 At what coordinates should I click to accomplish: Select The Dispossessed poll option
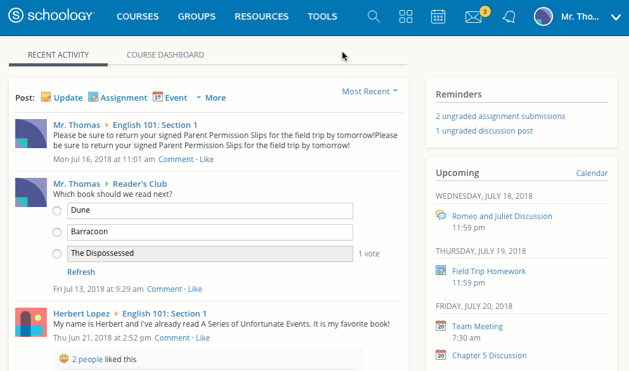coord(57,254)
